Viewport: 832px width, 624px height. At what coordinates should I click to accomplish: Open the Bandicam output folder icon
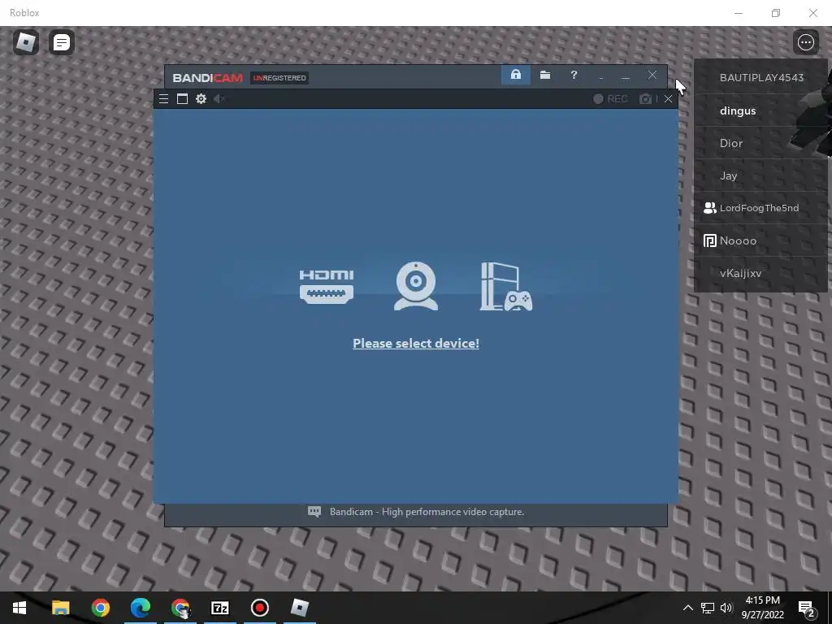point(545,75)
